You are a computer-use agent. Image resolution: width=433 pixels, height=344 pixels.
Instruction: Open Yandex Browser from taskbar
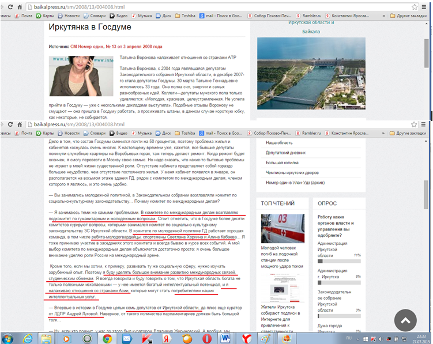point(247,338)
